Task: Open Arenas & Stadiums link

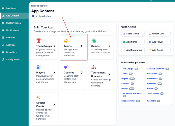Action: (156, 69)
